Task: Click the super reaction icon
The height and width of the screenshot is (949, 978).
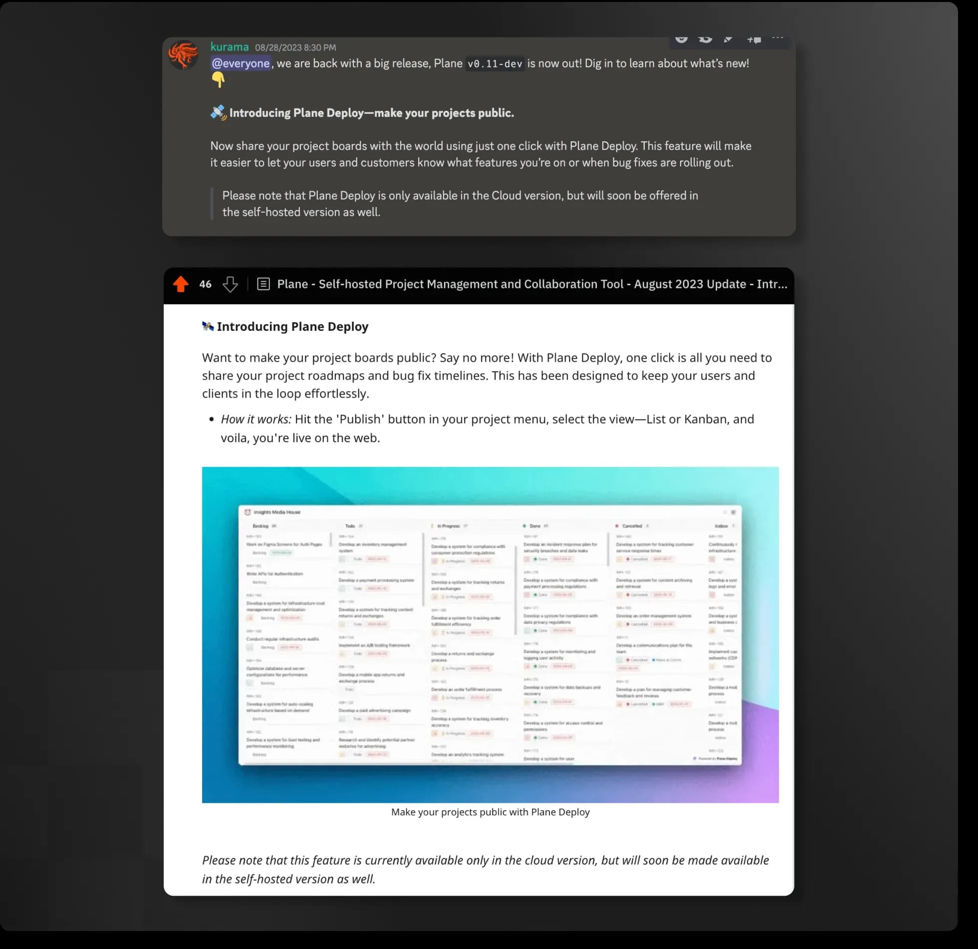Action: pos(705,39)
